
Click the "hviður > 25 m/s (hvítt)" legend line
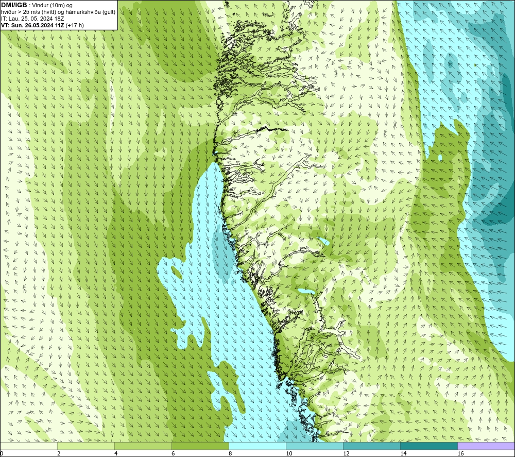tap(58, 12)
